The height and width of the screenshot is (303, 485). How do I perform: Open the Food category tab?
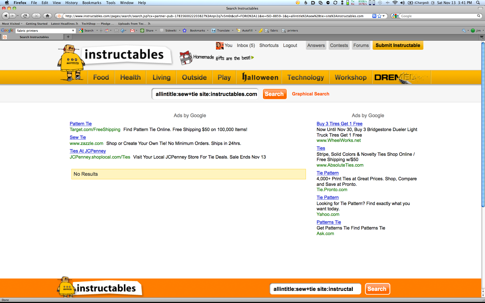pos(101,77)
